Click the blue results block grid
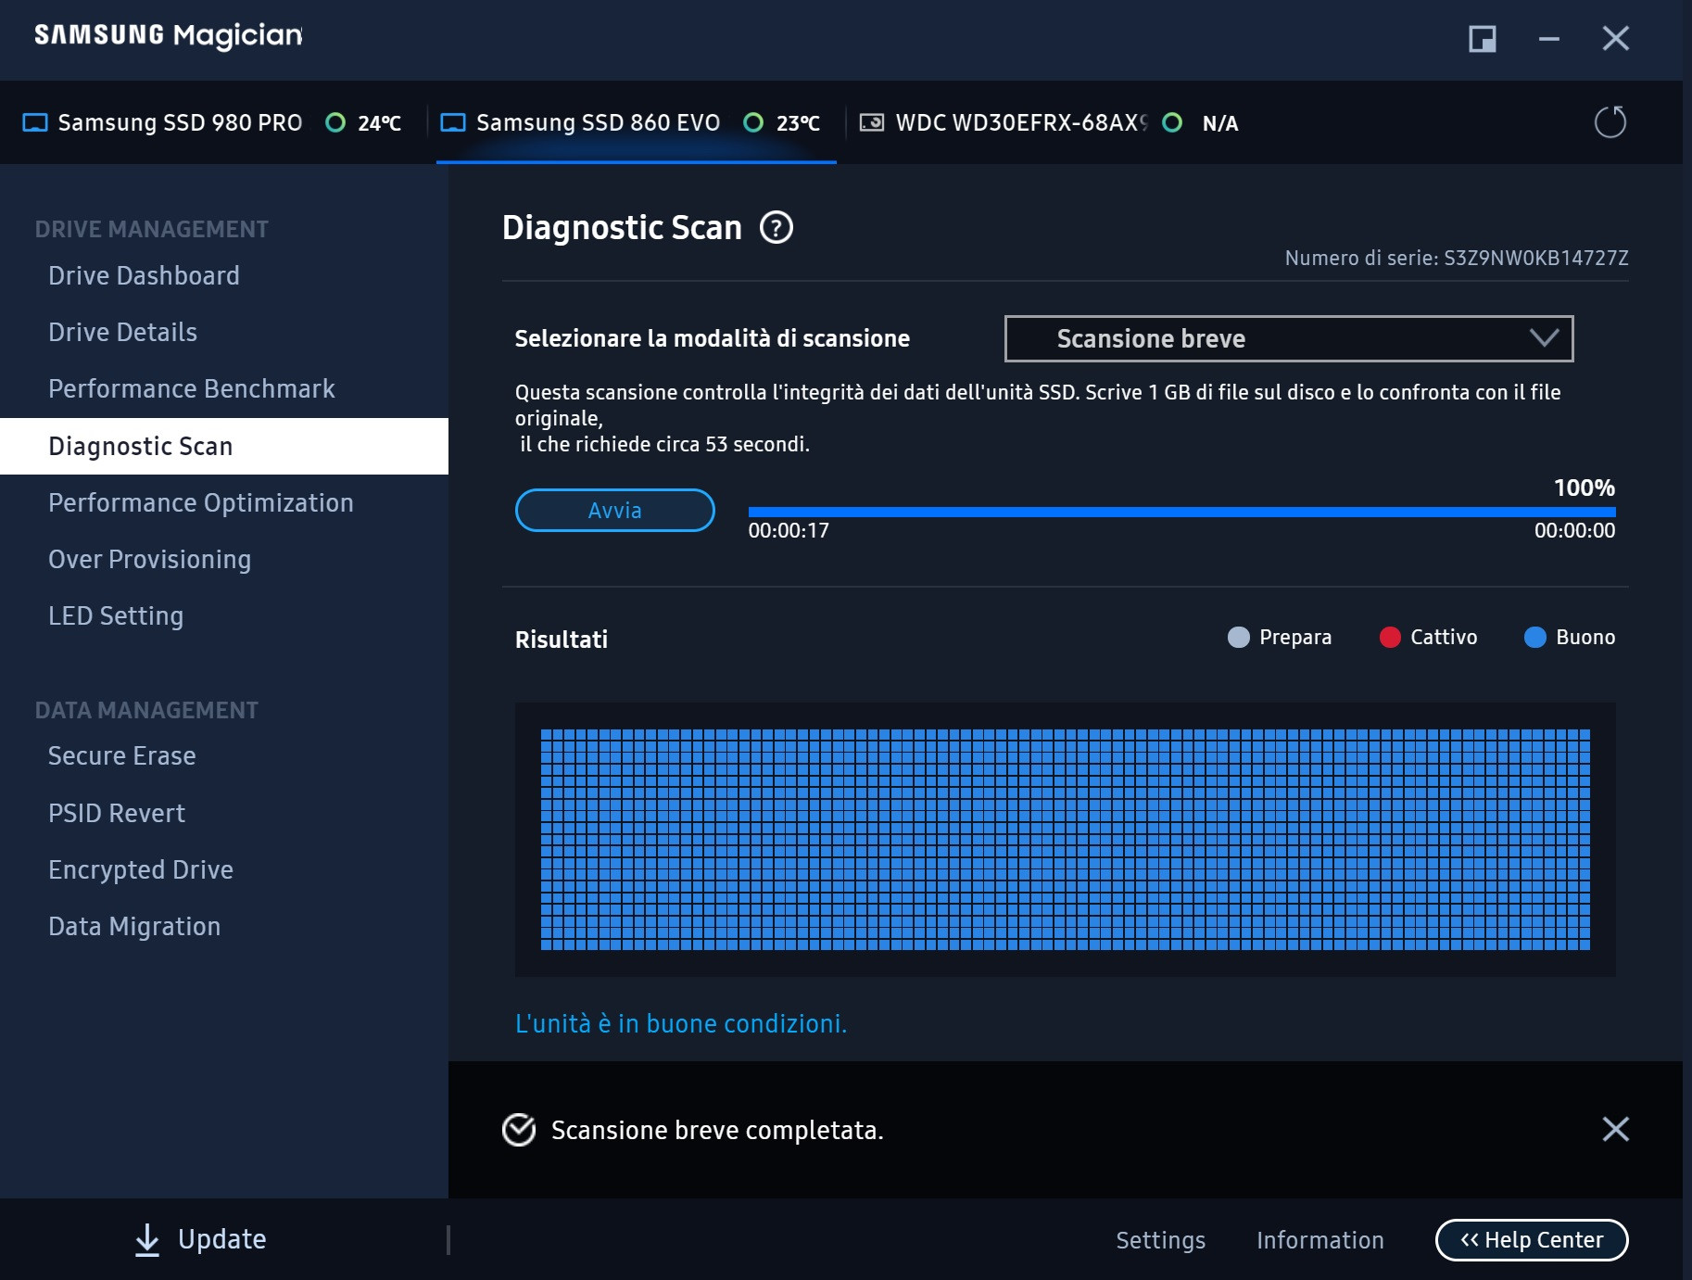 pos(1065,840)
